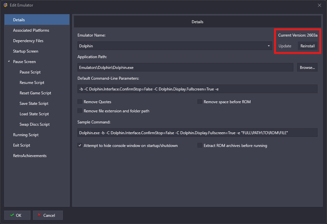Click the Dolphin emulator name field

175,46
